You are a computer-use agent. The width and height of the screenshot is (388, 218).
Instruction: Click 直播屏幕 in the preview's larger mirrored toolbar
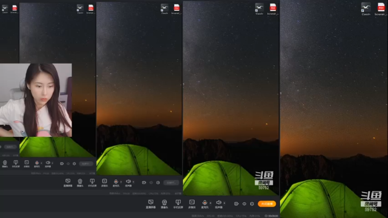click(x=68, y=183)
